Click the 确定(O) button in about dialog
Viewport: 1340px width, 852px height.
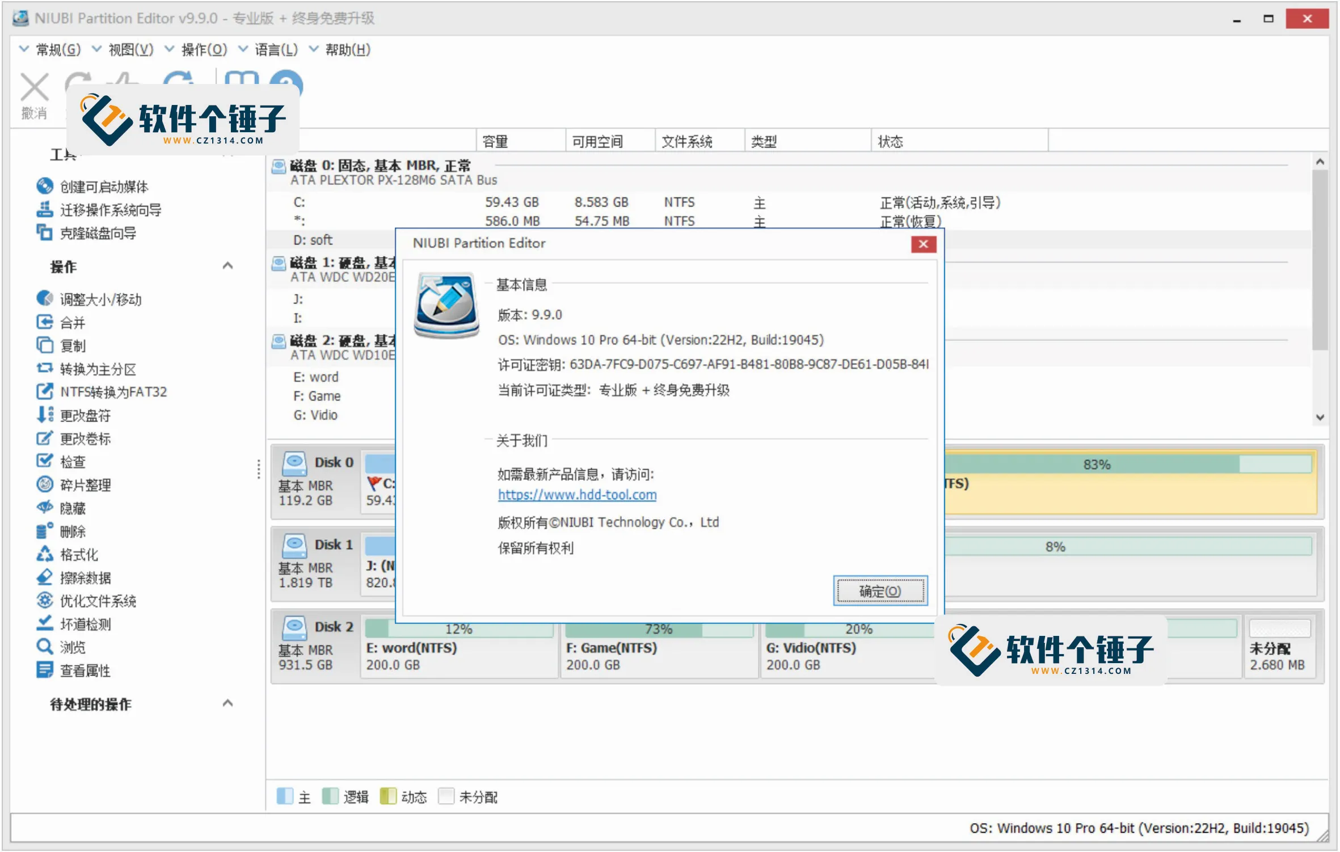coord(880,591)
